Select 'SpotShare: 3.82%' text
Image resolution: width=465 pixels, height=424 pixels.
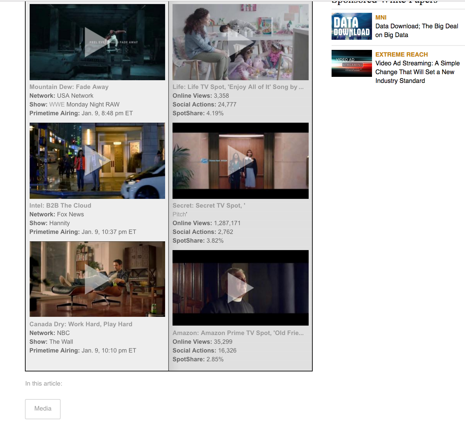pyautogui.click(x=198, y=241)
